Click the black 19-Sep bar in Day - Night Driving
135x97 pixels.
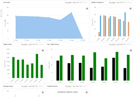coord(58,70)
